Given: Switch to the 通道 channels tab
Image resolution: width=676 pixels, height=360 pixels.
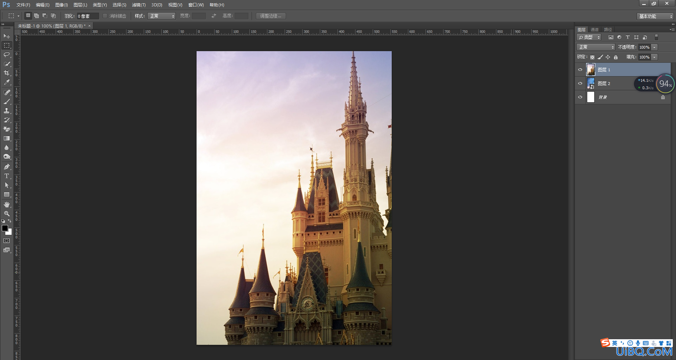Looking at the screenshot, I should click(595, 30).
